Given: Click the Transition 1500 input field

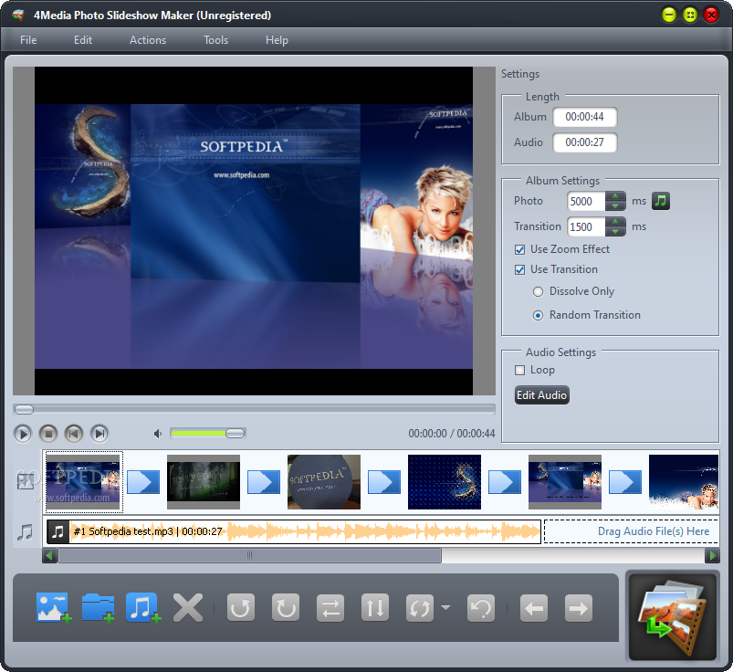Looking at the screenshot, I should coord(586,226).
